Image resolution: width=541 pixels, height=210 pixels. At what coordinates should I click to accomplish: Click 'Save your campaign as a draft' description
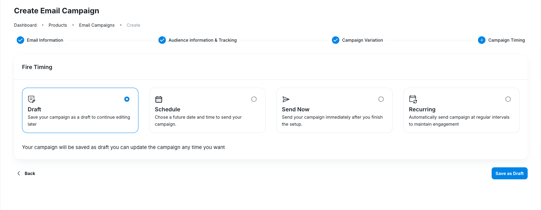79,121
